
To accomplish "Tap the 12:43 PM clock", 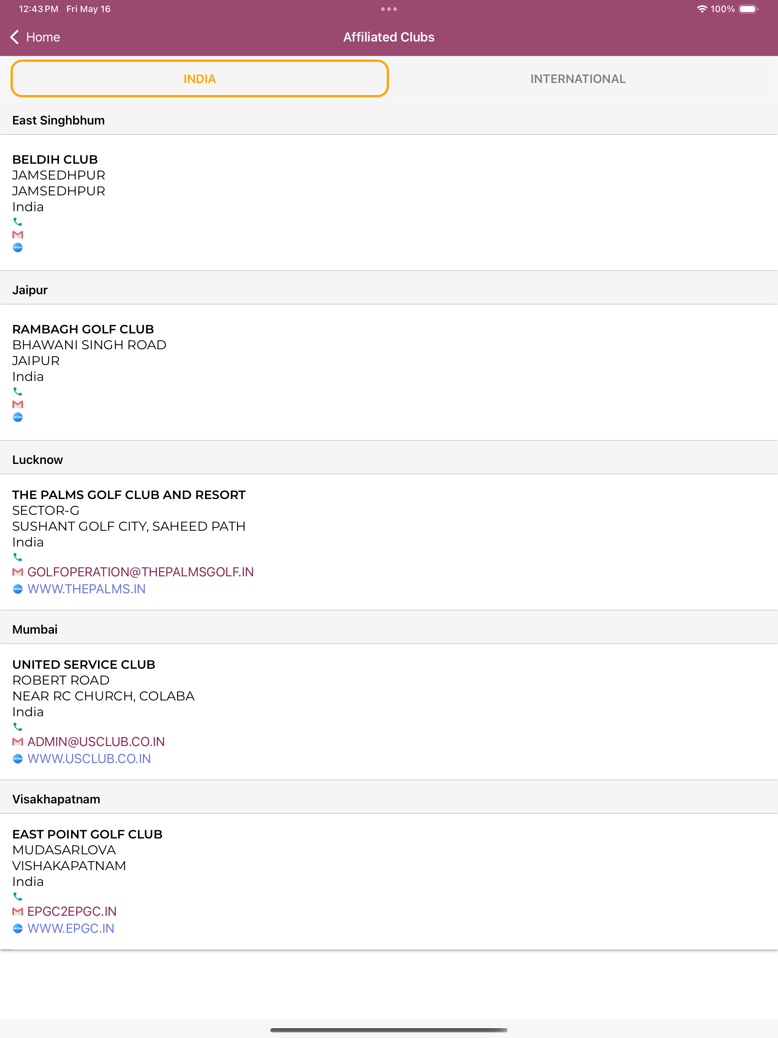I will [38, 9].
